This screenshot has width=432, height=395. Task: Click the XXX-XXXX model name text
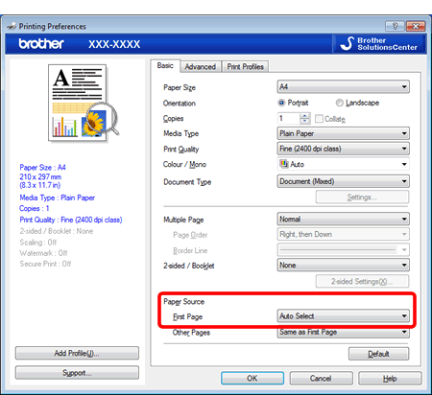pos(114,44)
